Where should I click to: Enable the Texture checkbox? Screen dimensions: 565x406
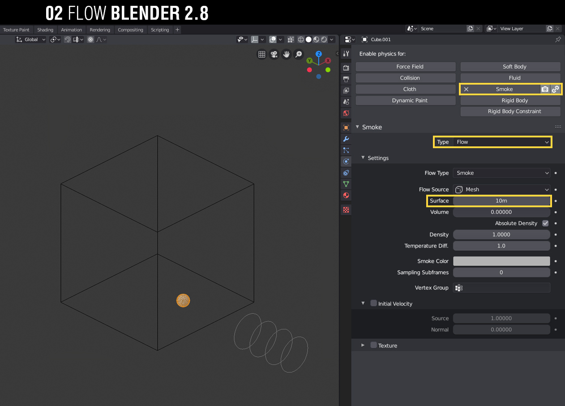[373, 345]
